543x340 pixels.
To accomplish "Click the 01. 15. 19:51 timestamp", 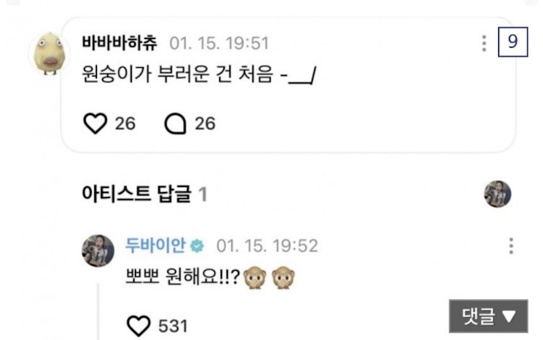I will point(219,42).
